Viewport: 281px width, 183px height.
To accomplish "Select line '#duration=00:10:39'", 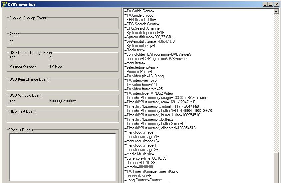I will click(140, 163).
